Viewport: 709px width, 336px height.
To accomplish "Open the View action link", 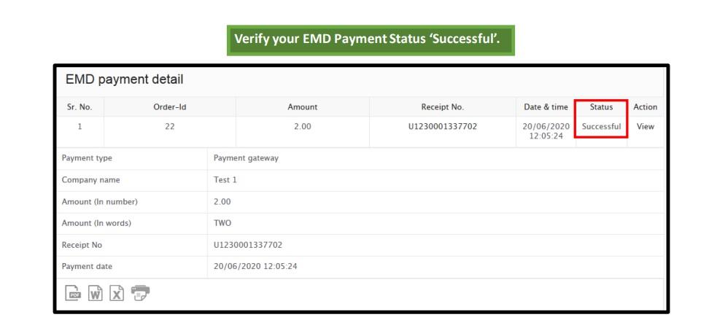I will (x=646, y=127).
